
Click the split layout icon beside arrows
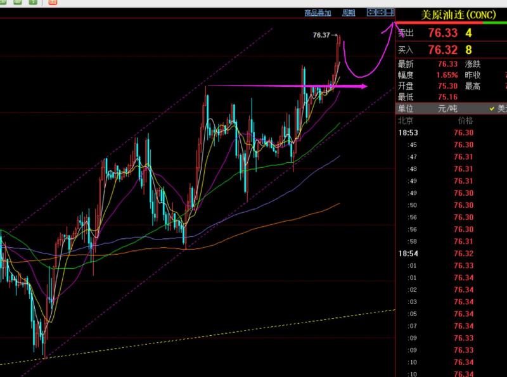(x=390, y=13)
